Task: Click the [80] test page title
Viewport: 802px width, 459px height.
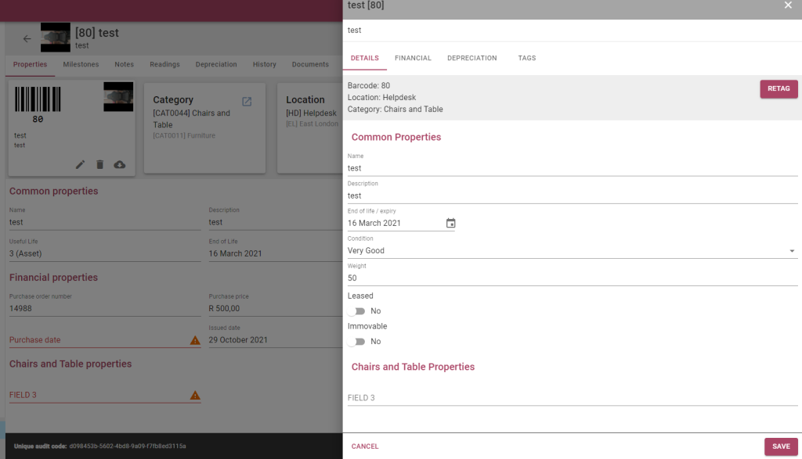Action: coord(97,33)
